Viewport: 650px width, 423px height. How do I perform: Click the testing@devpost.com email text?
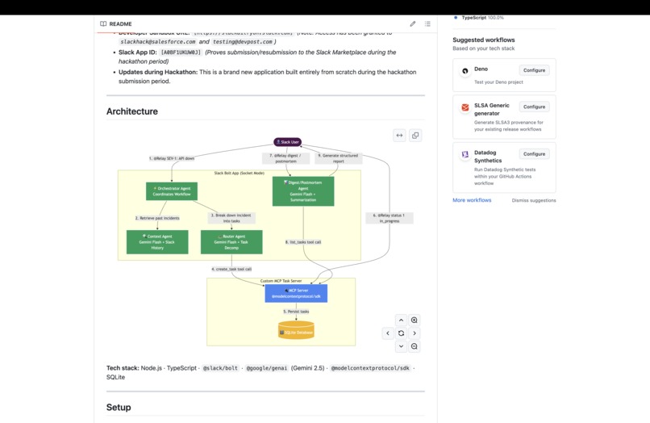point(243,42)
